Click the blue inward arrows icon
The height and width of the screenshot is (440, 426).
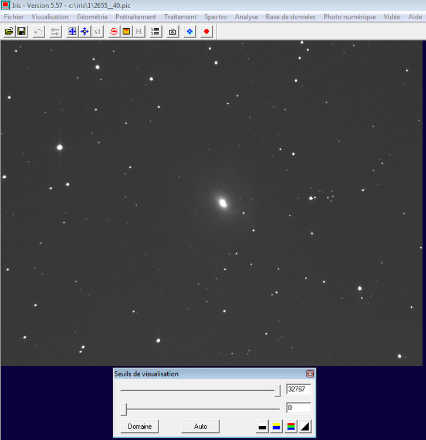(84, 32)
